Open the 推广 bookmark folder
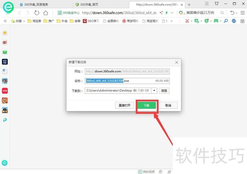 tap(49, 21)
